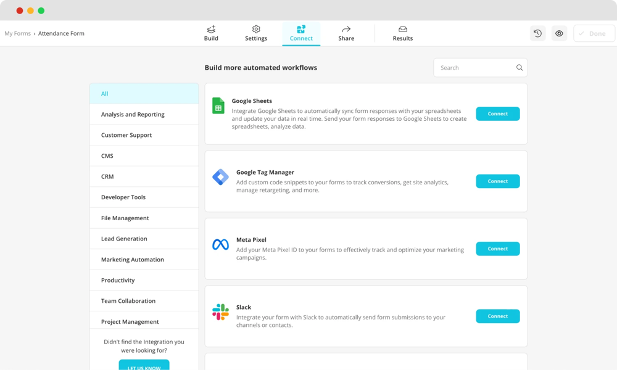Image resolution: width=617 pixels, height=370 pixels.
Task: Switch to the Share tab
Action: point(346,33)
